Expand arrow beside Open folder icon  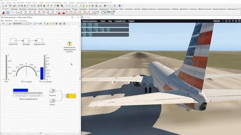tap(8, 6)
